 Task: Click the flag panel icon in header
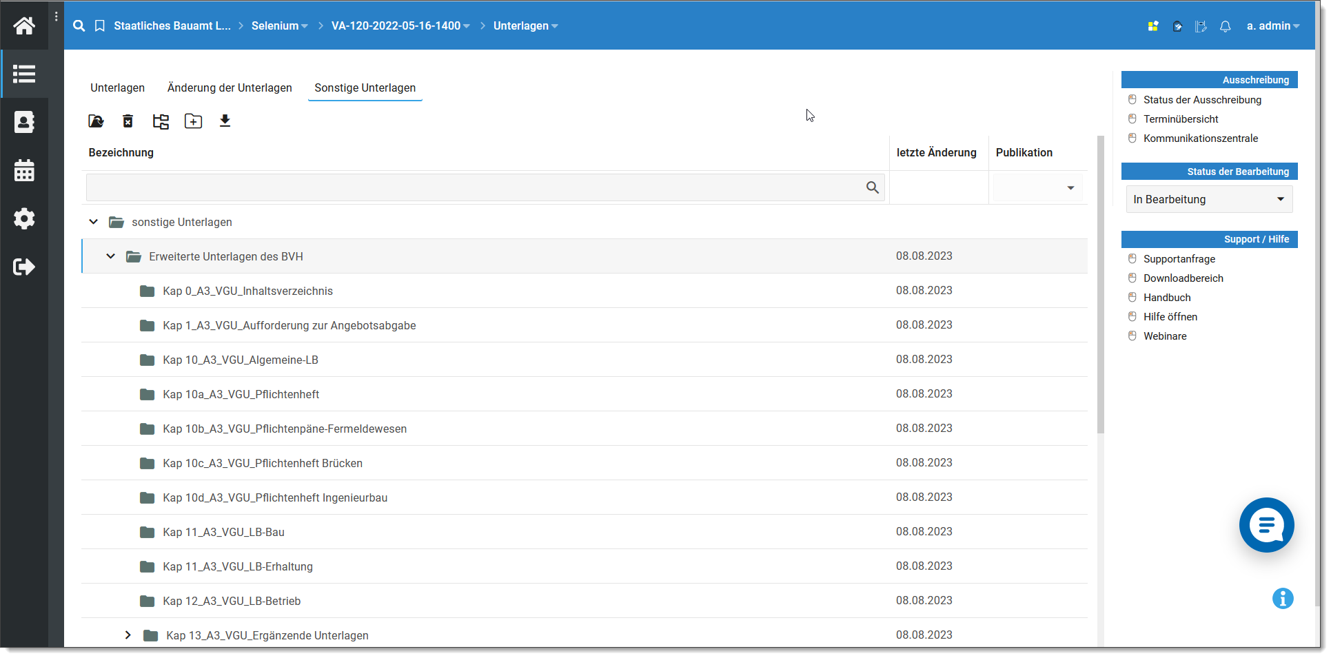[1201, 26]
